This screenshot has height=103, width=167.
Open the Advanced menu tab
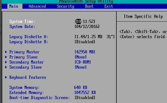[37, 6]
